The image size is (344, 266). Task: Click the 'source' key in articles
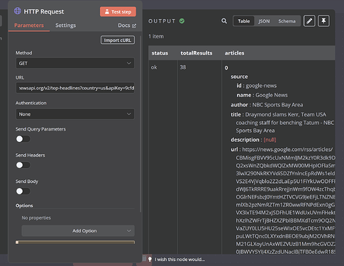tap(239, 77)
